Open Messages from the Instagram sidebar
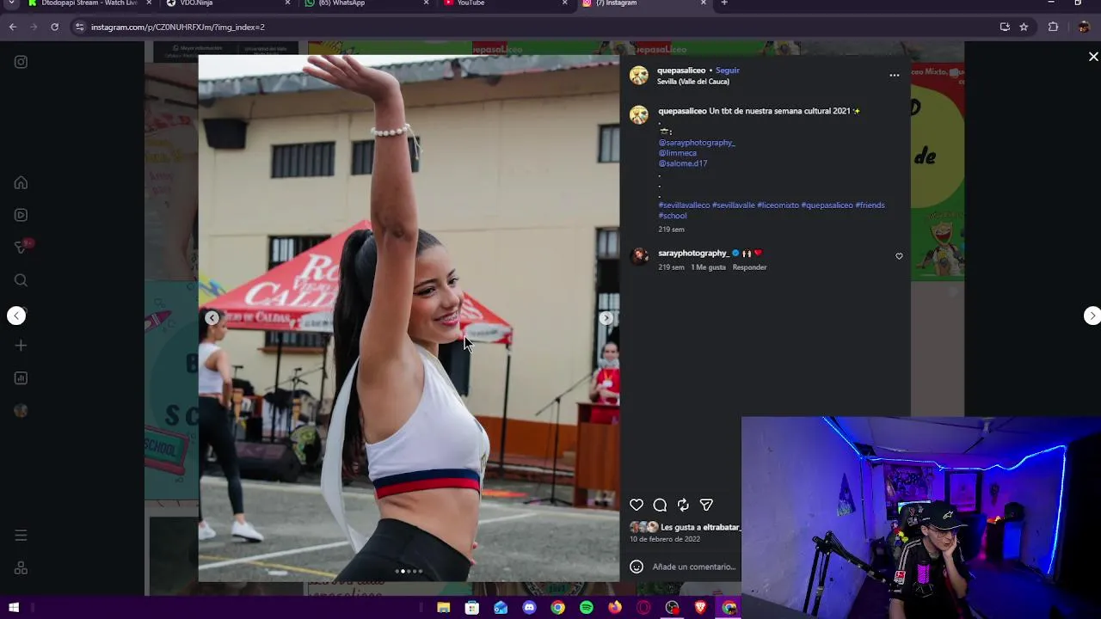 point(21,248)
